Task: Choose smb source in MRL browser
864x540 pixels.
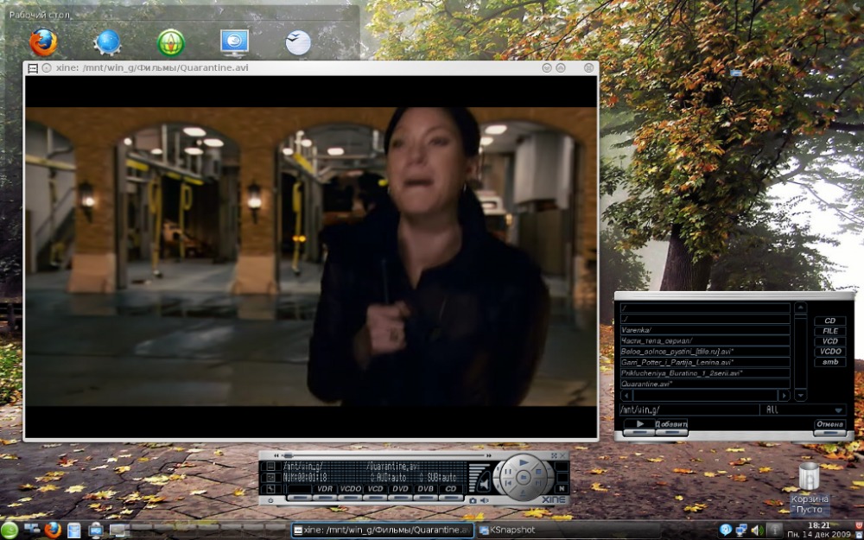Action: pos(829,362)
